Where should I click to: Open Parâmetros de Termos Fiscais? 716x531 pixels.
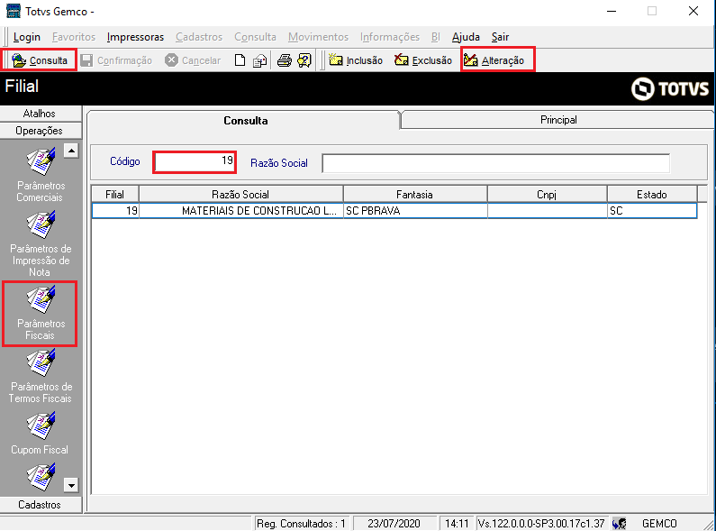point(41,376)
